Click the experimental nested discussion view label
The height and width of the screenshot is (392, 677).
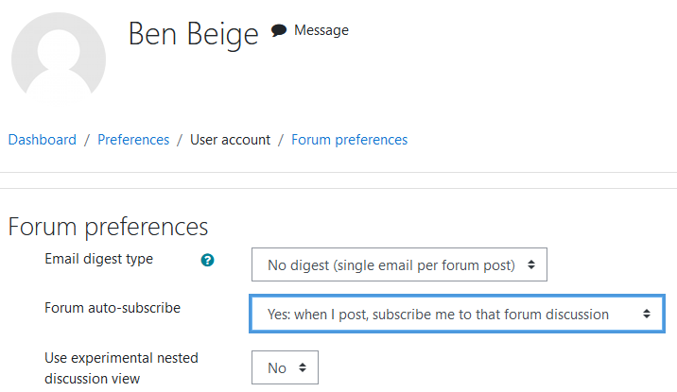click(x=121, y=367)
